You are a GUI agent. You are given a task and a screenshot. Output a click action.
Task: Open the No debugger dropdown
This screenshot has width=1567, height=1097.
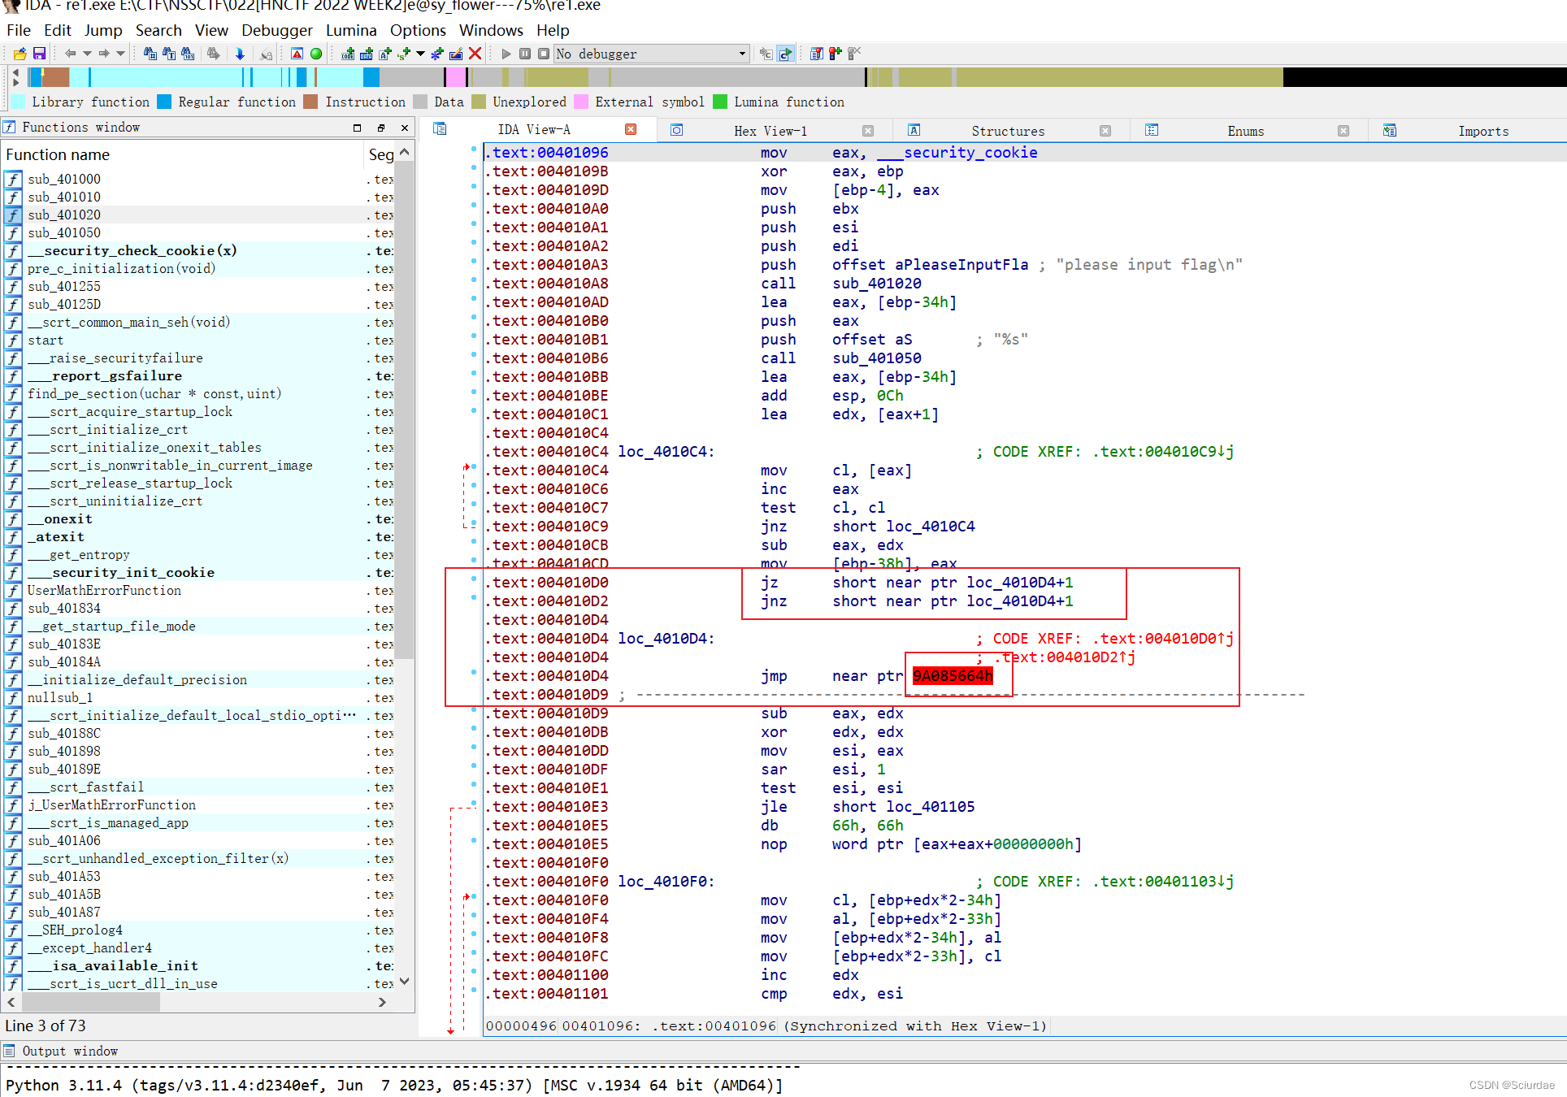[742, 54]
